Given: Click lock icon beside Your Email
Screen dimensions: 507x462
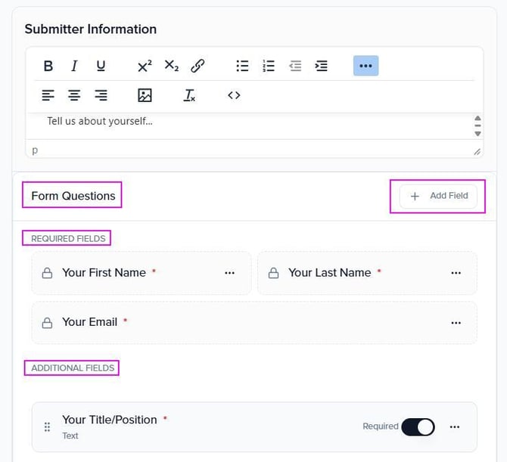Looking at the screenshot, I should point(47,322).
